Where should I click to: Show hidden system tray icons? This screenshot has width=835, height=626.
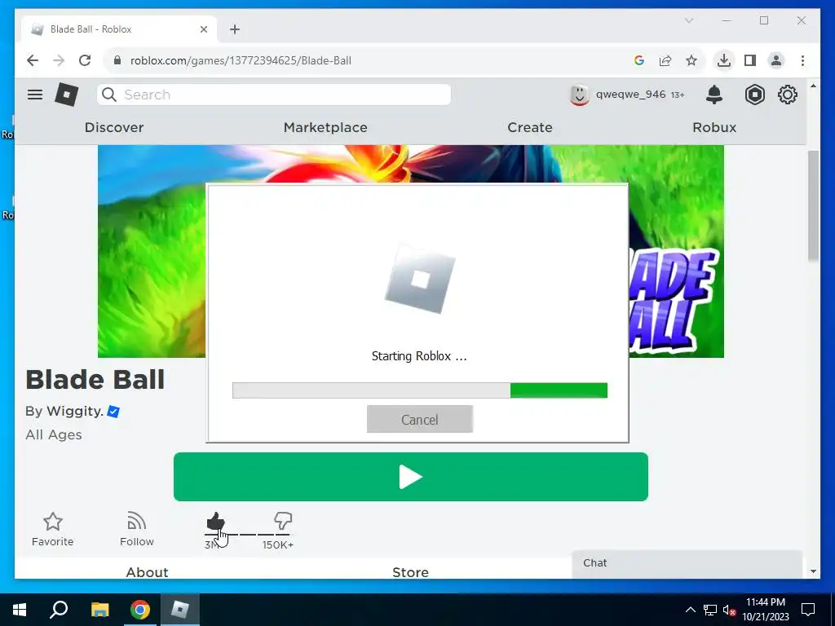pos(690,610)
